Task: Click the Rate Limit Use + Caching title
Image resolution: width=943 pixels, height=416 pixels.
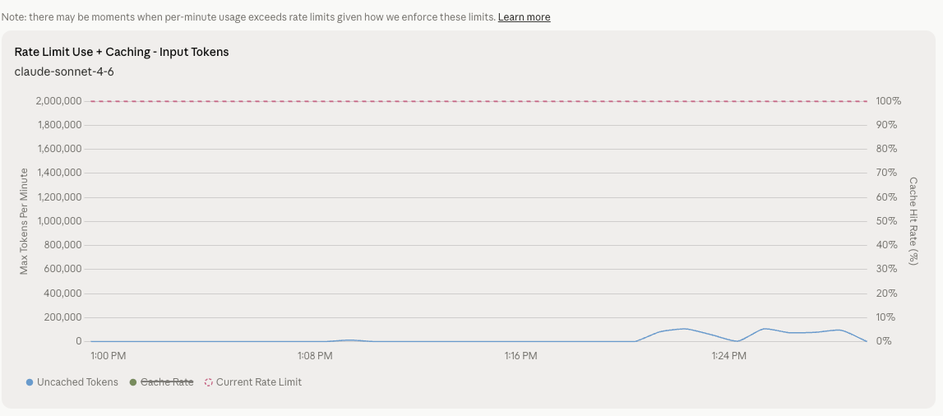Action: pos(122,52)
